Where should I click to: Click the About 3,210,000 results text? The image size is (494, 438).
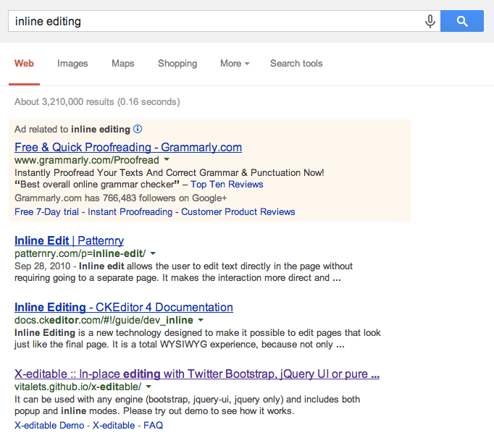coord(97,101)
